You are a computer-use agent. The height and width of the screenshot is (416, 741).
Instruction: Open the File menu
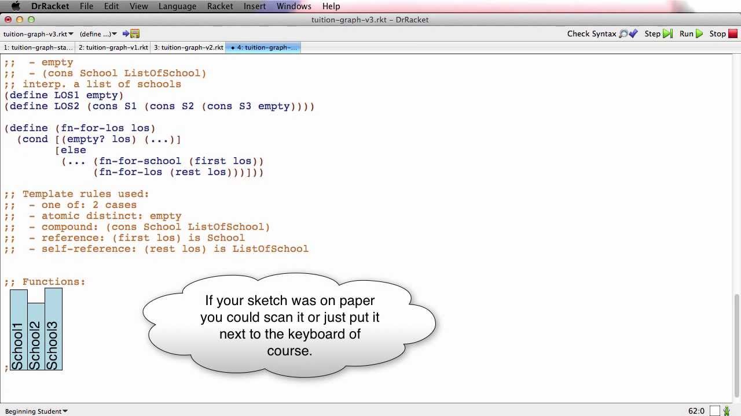[86, 6]
